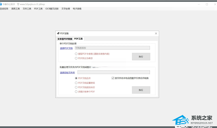Open the 自动任务 menu

4,9
